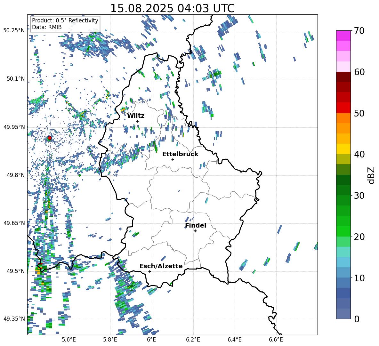Click the 6.4°E longitude label
This screenshot has height=346, width=379.
tap(234, 340)
